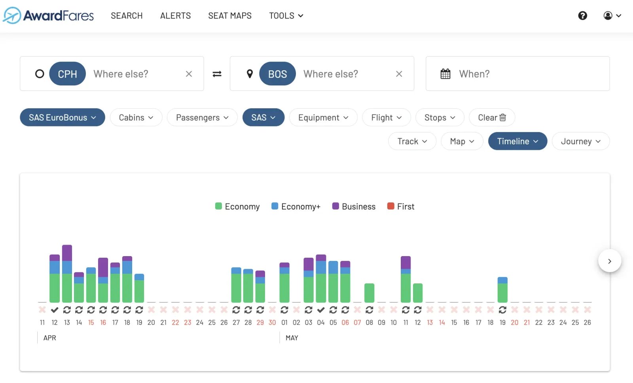633x383 pixels.
Task: Select the May 19 availability bar
Action: [x=502, y=290]
